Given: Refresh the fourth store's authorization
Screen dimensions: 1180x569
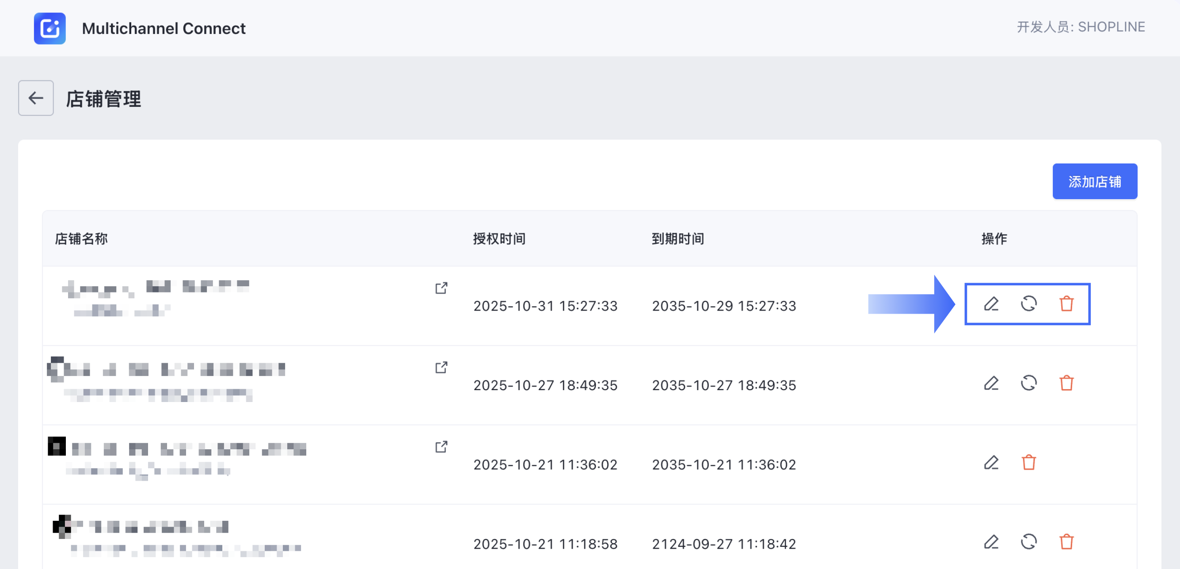Looking at the screenshot, I should click(x=1029, y=542).
